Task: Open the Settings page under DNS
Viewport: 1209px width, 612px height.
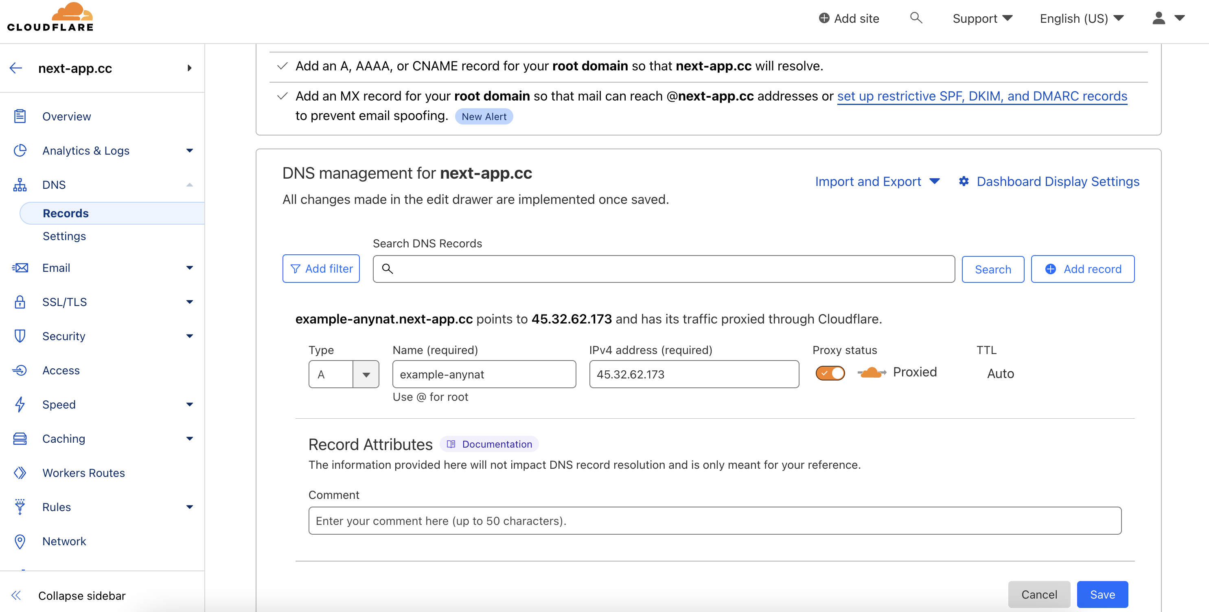Action: (64, 236)
